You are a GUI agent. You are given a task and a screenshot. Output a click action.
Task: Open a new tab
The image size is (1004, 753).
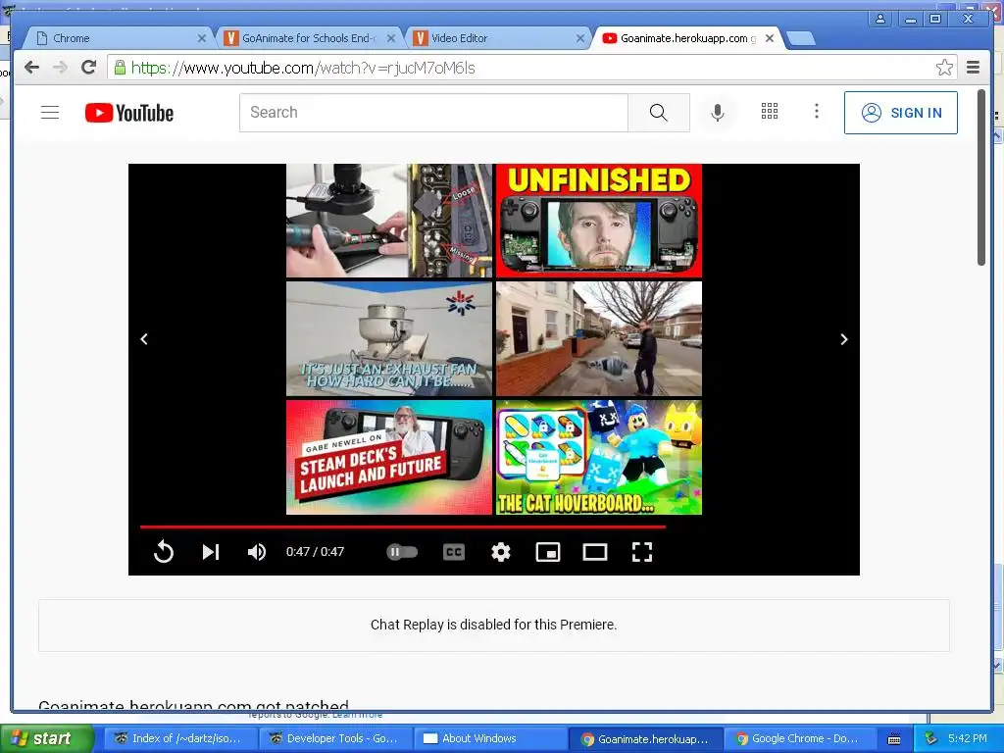tap(800, 39)
